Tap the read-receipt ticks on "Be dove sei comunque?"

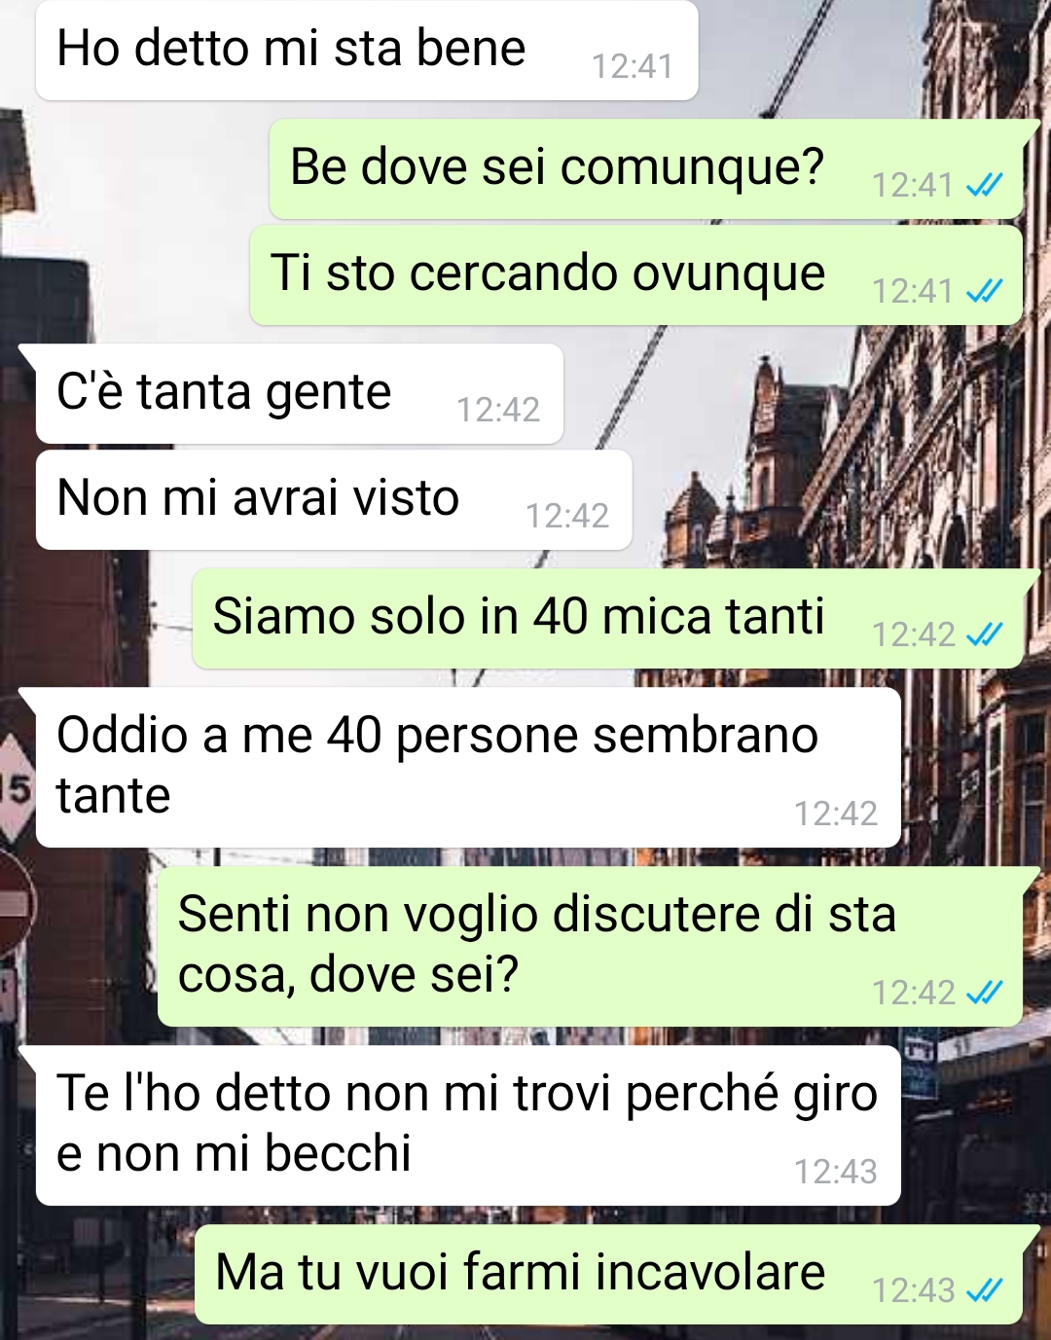pyautogui.click(x=984, y=185)
